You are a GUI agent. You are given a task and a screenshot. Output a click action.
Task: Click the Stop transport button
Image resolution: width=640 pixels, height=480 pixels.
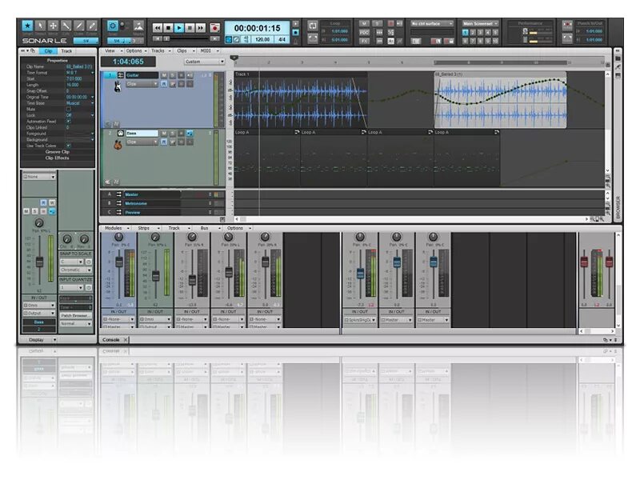pos(168,28)
